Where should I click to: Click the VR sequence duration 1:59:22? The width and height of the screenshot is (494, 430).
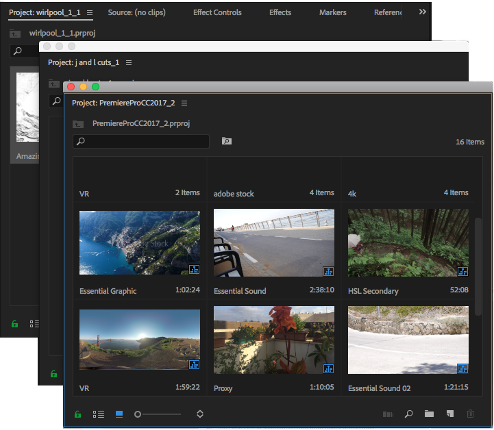click(x=188, y=387)
